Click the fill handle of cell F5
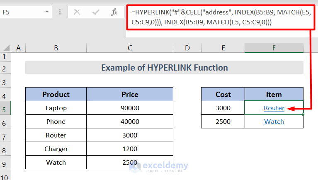Viewport: 318px width, 180px height. pyautogui.click(x=303, y=114)
